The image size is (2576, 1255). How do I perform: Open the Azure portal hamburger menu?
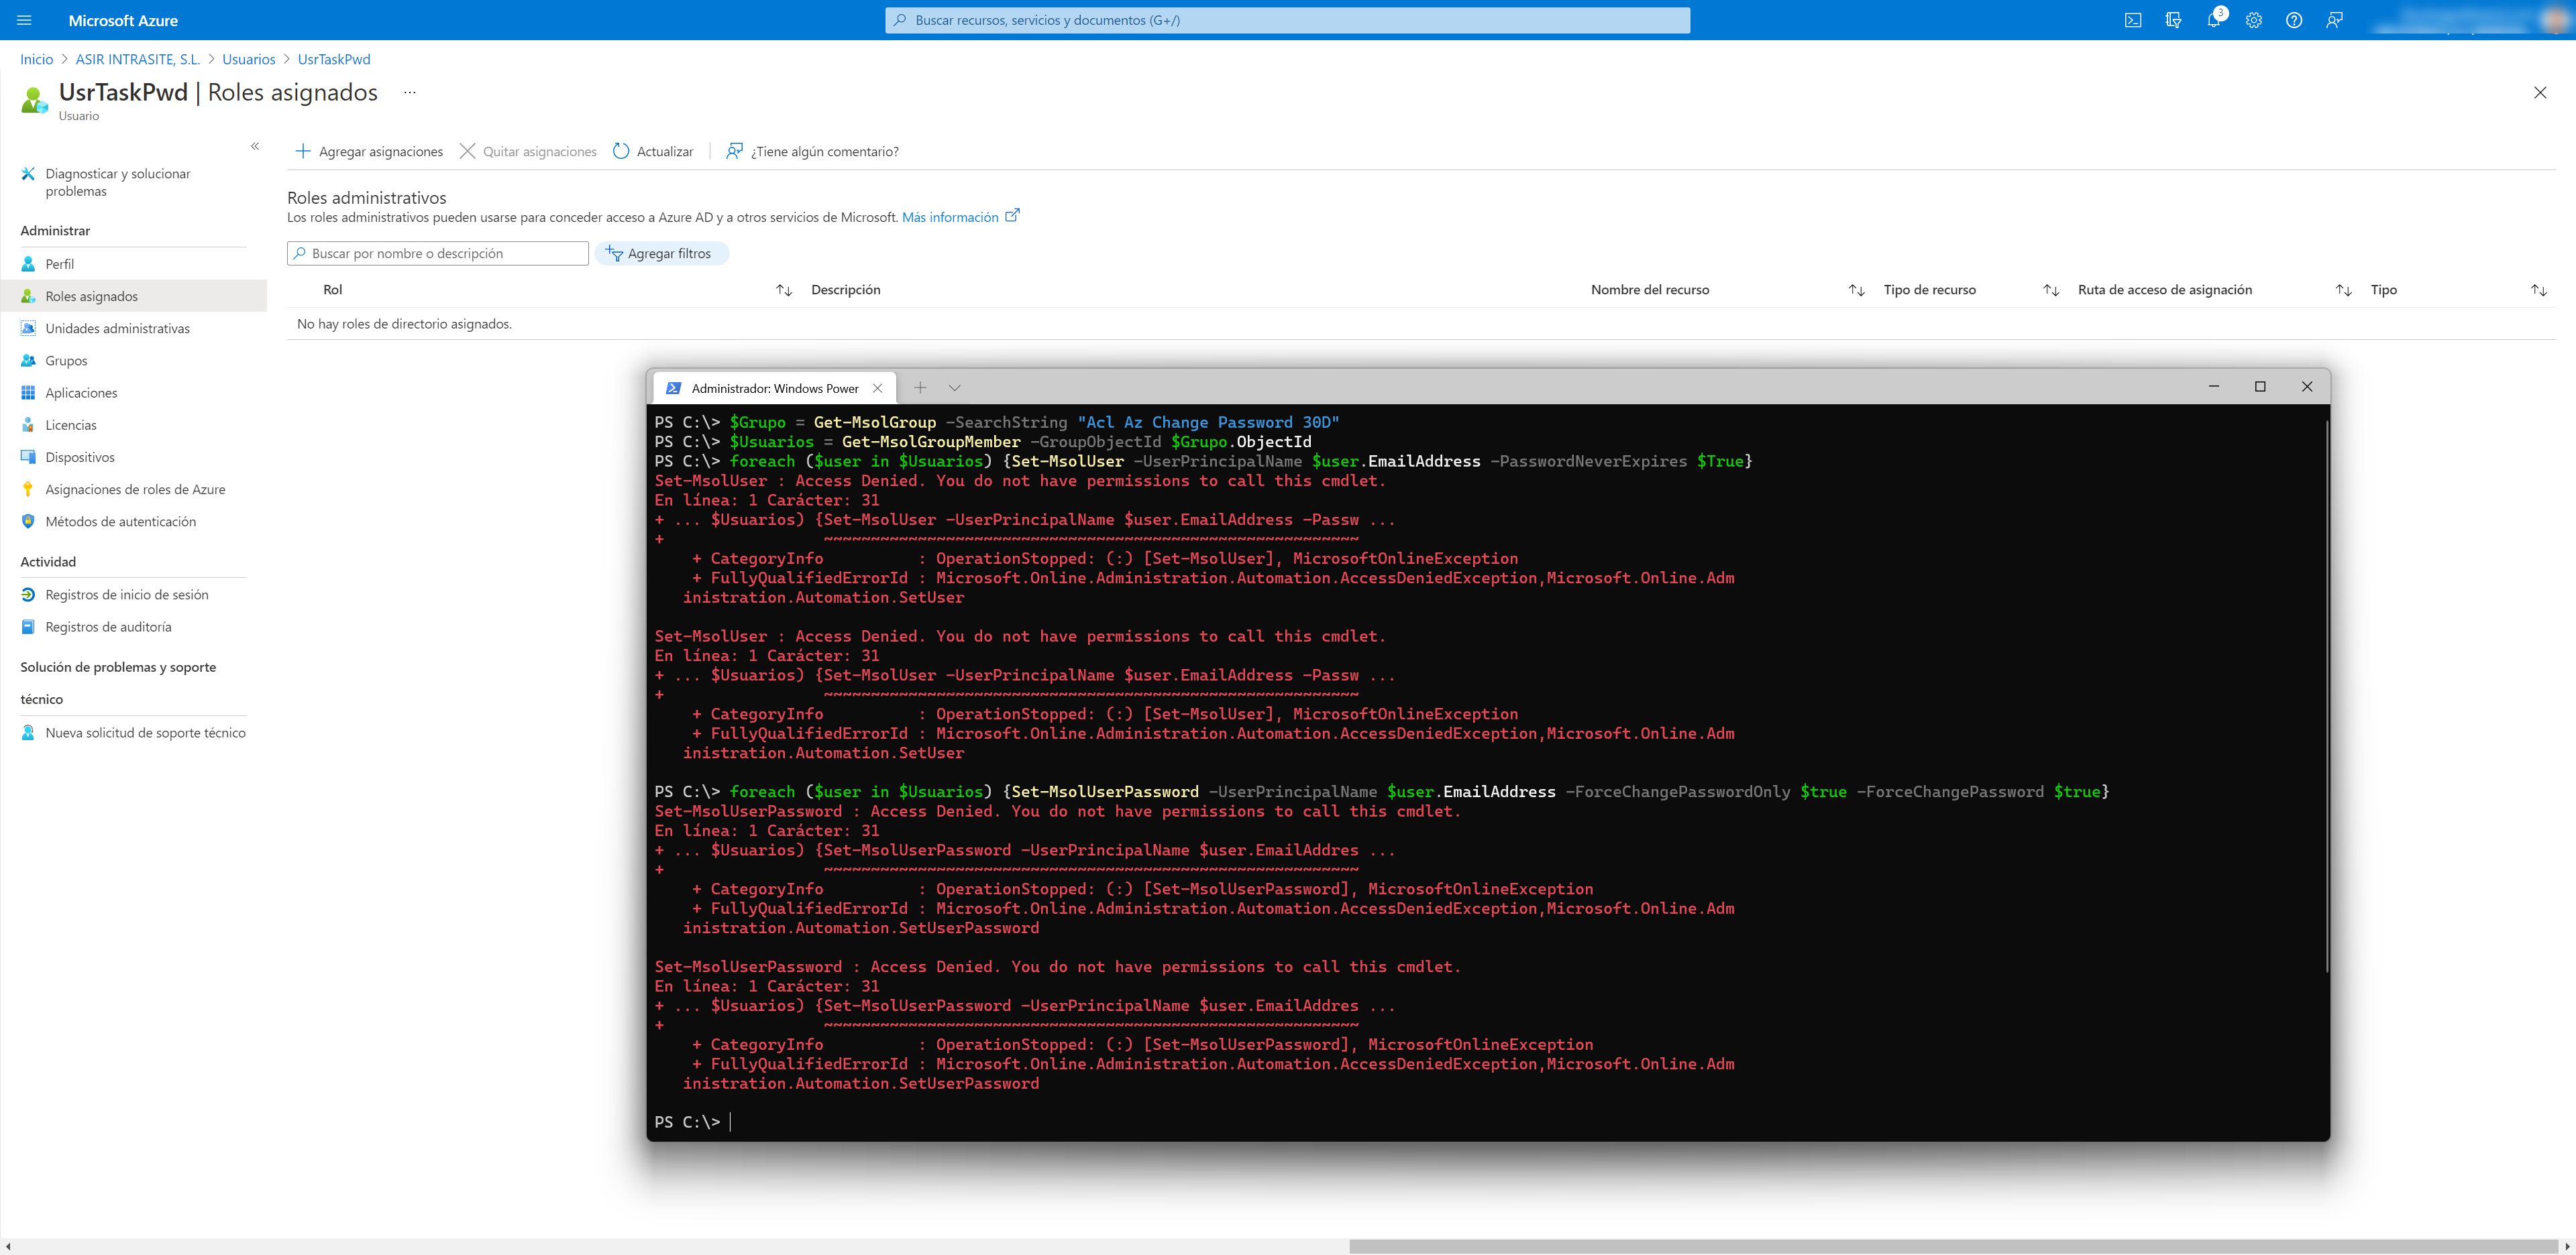[x=24, y=20]
